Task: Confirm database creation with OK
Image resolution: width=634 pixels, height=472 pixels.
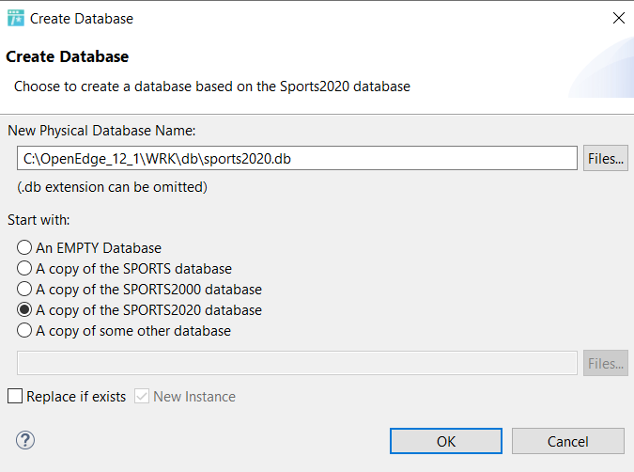Action: point(446,441)
